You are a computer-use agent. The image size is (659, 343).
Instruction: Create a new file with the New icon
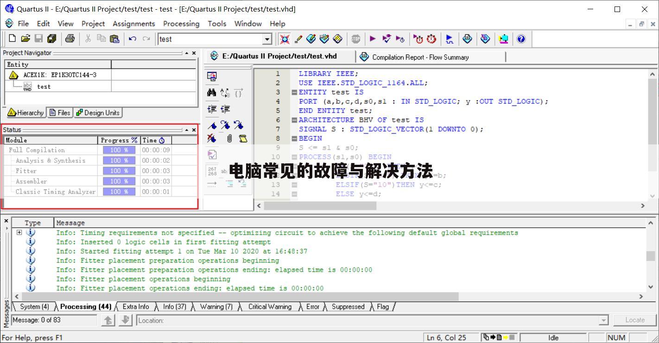(x=12, y=39)
